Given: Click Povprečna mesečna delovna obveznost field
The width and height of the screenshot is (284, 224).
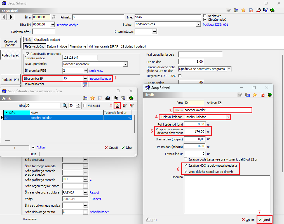Looking at the screenshot, I should [195, 131].
